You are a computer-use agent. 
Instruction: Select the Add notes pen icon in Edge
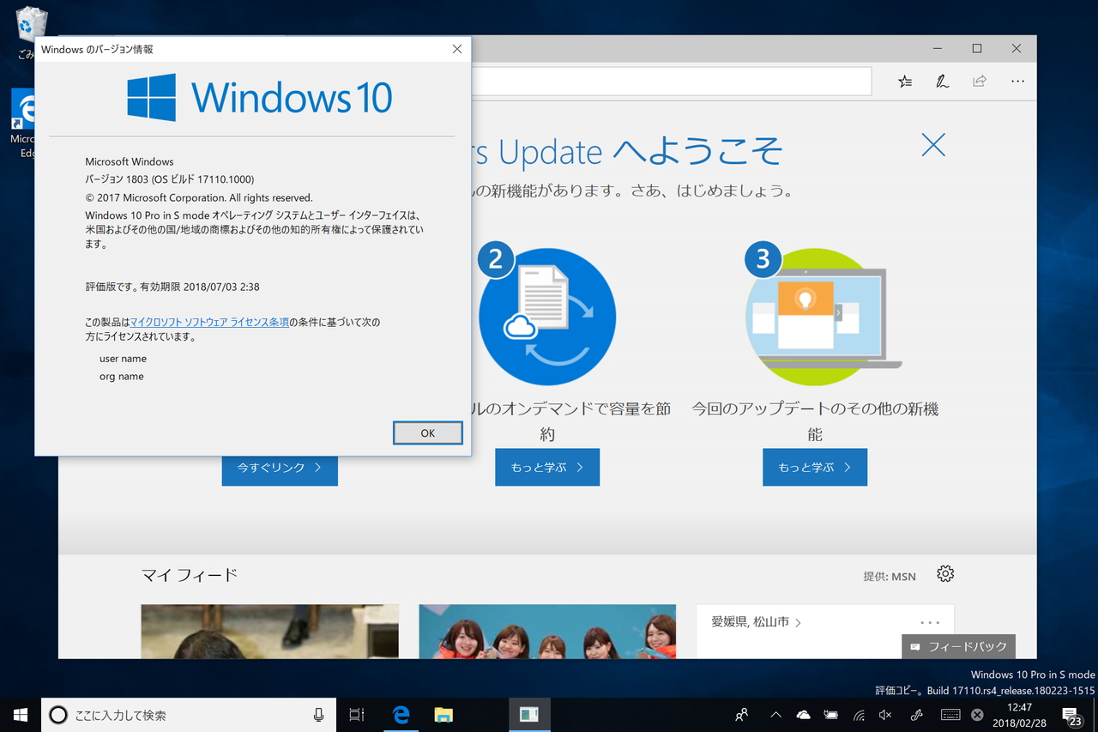942,81
